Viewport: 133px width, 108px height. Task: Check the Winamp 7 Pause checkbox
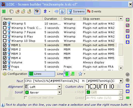tap(5, 32)
